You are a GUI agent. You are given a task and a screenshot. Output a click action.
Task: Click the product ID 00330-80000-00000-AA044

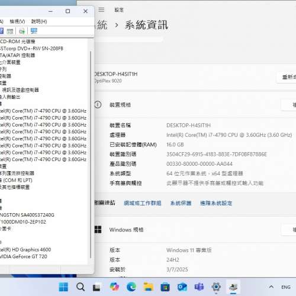(200, 164)
